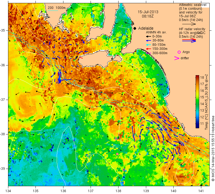Click the 18 degree mark on temperature colorbar
Screen dimensions: 215x194
(x=202, y=78)
